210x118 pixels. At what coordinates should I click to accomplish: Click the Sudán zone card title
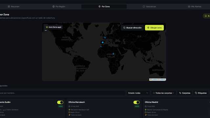[x=5, y=102]
